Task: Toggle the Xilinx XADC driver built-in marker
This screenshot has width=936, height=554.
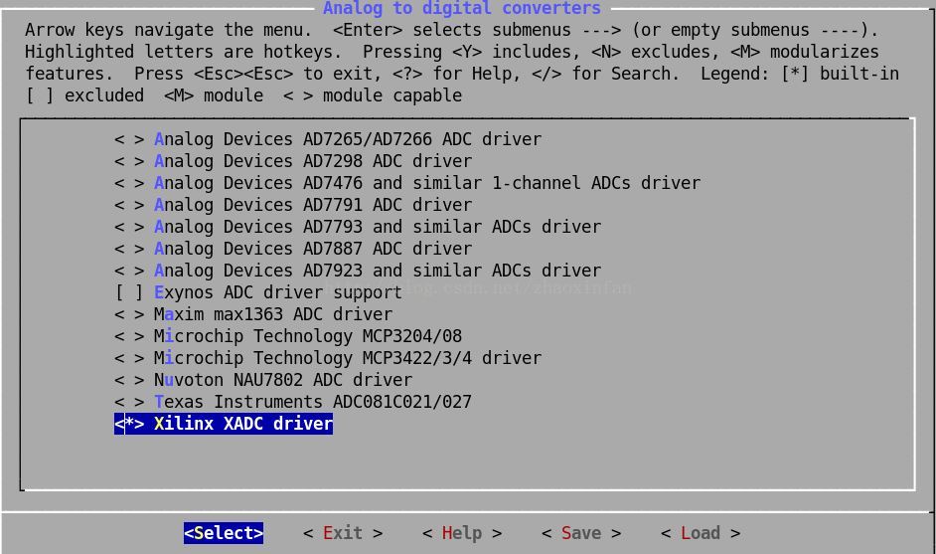Action: click(129, 424)
